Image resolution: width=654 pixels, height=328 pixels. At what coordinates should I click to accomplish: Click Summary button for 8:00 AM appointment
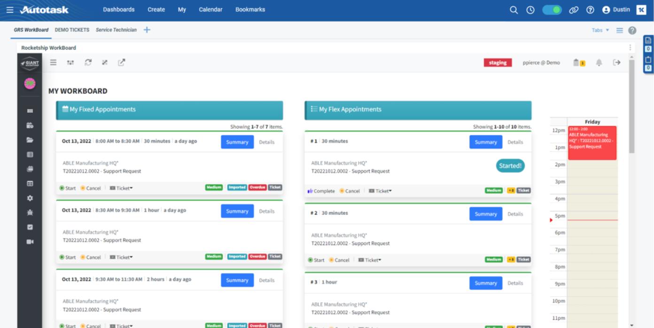pyautogui.click(x=237, y=142)
